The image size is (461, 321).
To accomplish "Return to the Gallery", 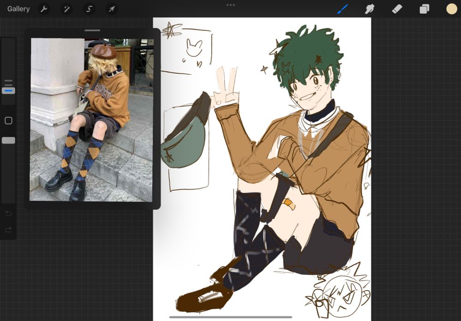I will click(x=18, y=9).
